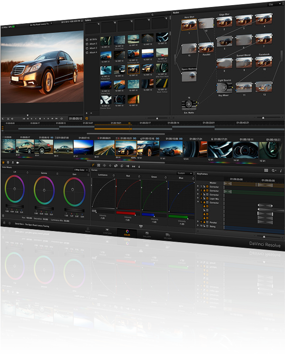Image resolution: width=285 pixels, height=354 pixels.
Task: Open the Key Mixer node icon
Action: (225, 87)
